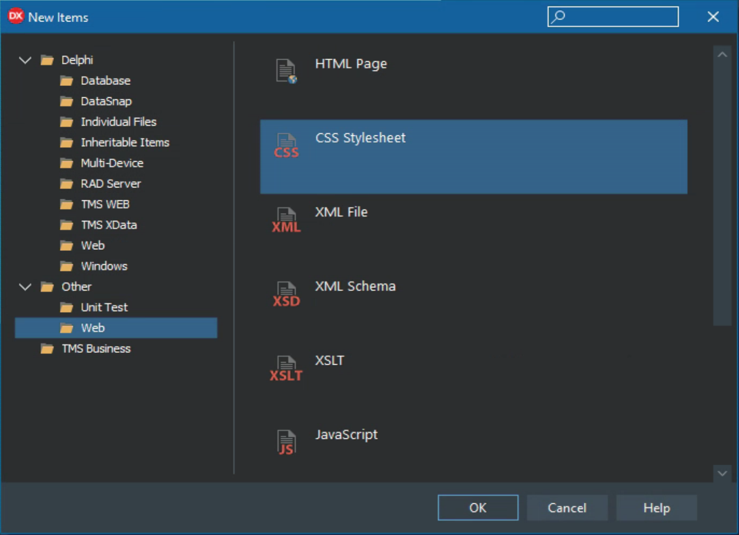Screen dimensions: 739x535
Task: Click the Cancel button
Action: [x=567, y=508]
